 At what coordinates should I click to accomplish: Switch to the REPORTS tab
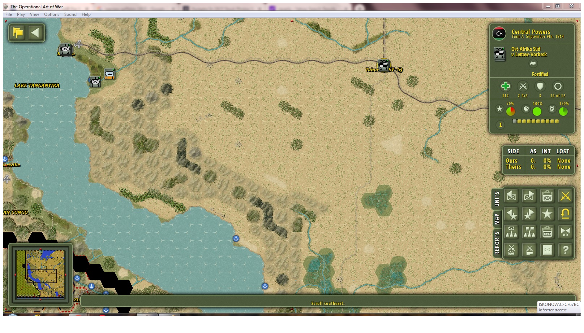click(x=497, y=243)
